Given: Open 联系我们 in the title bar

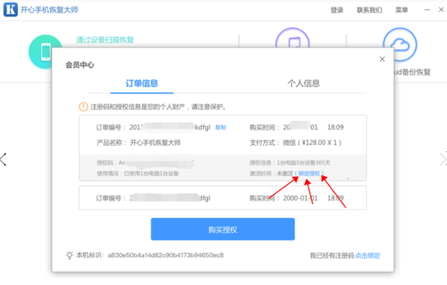Looking at the screenshot, I should coord(370,10).
